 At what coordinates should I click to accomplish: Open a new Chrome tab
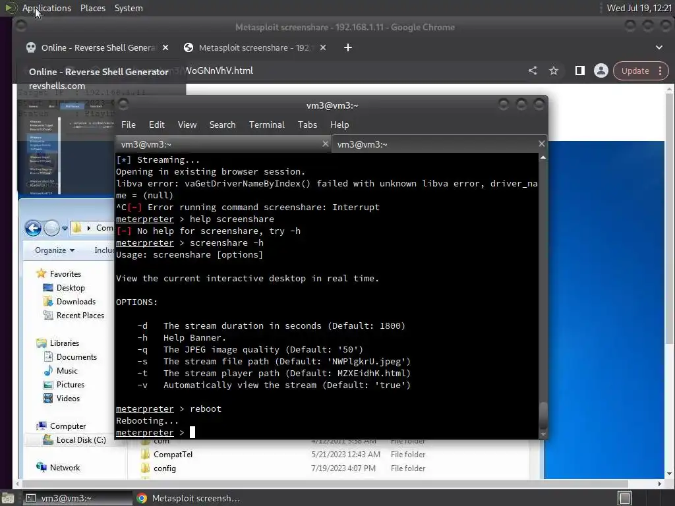click(348, 47)
